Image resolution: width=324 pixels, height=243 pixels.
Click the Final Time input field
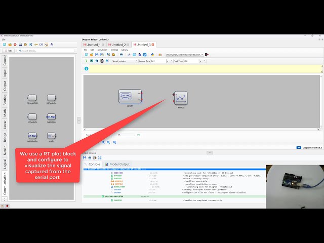pyautogui.click(x=191, y=61)
